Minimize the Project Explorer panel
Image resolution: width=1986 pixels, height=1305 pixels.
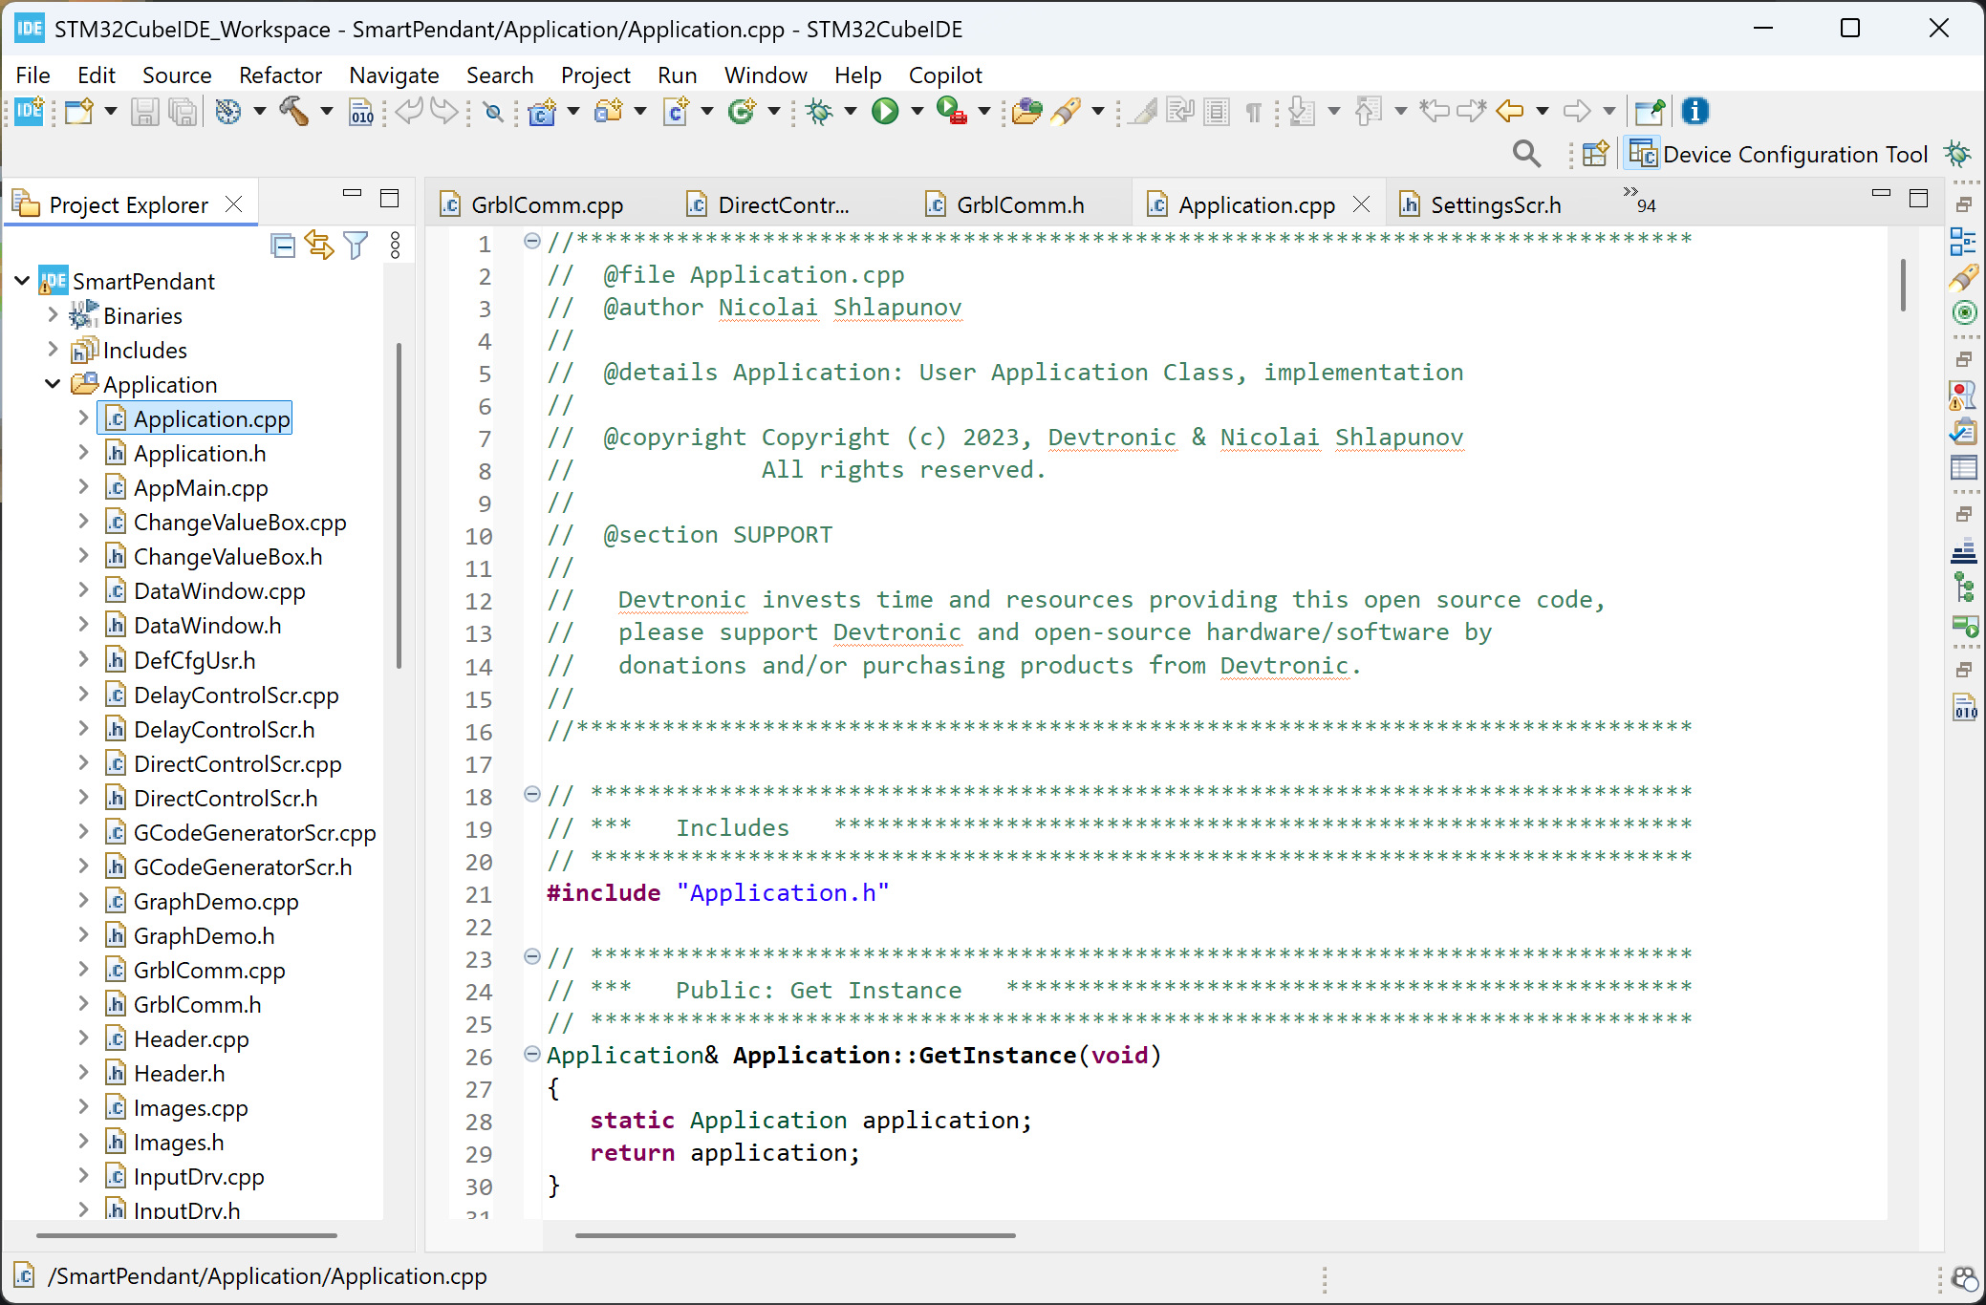tap(352, 194)
